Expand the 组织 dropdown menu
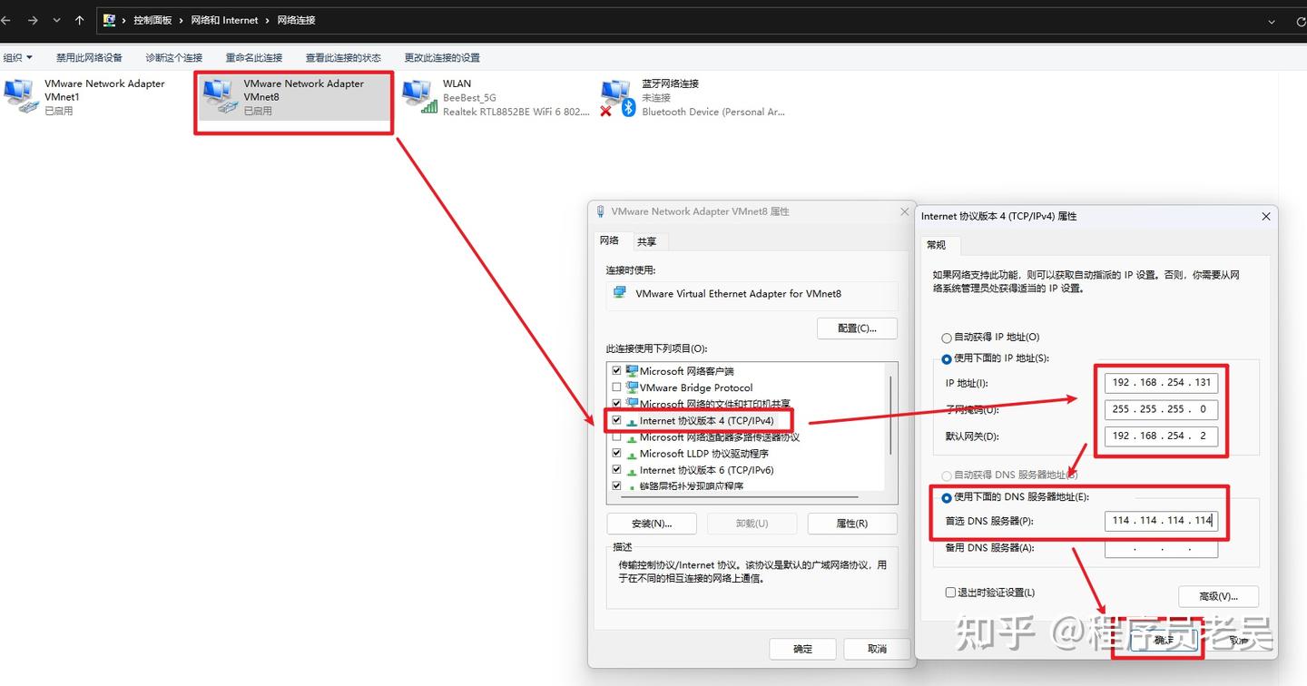Viewport: 1307px width, 686px height. 18,56
